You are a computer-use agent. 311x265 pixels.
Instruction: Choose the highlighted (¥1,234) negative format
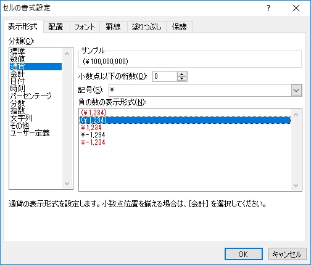(x=185, y=120)
